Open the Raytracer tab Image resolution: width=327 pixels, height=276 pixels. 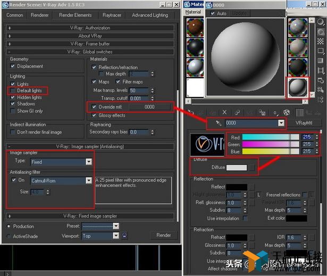pos(112,15)
